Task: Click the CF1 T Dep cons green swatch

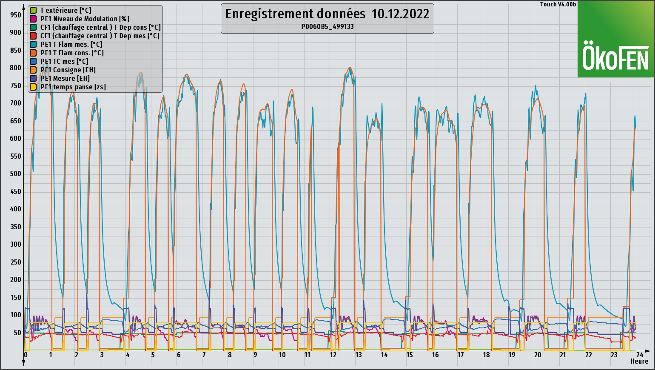Action: (33, 27)
